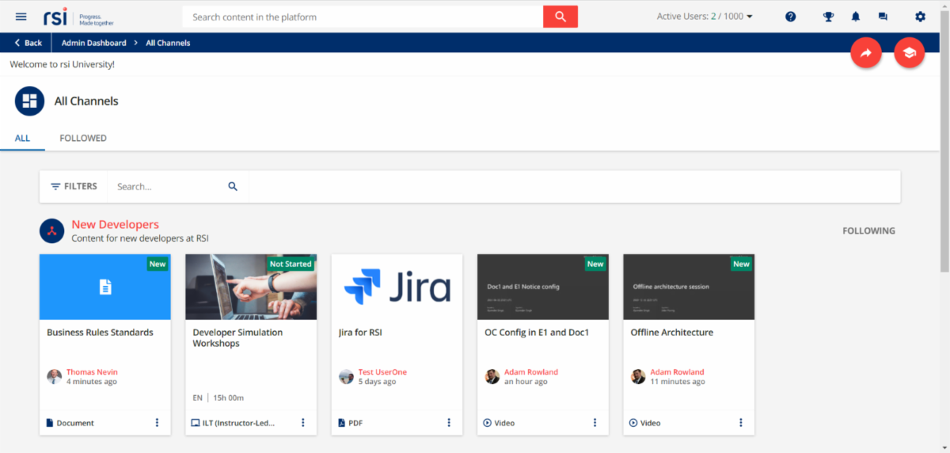View notifications via the bell icon

tap(856, 17)
